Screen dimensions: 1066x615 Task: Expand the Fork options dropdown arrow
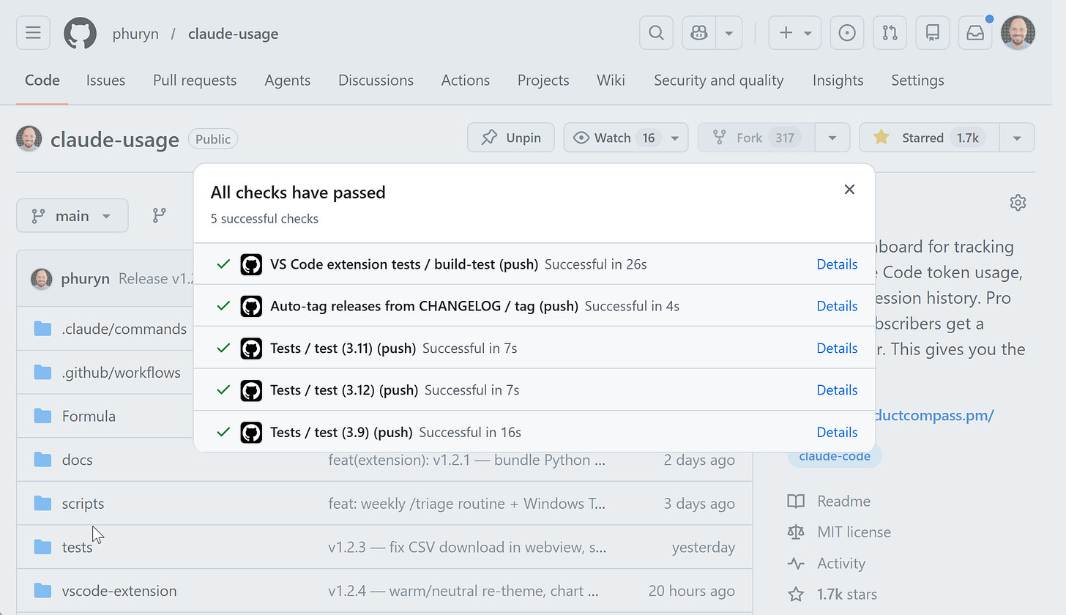[832, 138]
